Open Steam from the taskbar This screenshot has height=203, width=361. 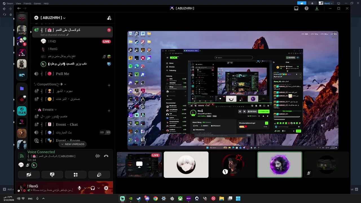pos(139,198)
